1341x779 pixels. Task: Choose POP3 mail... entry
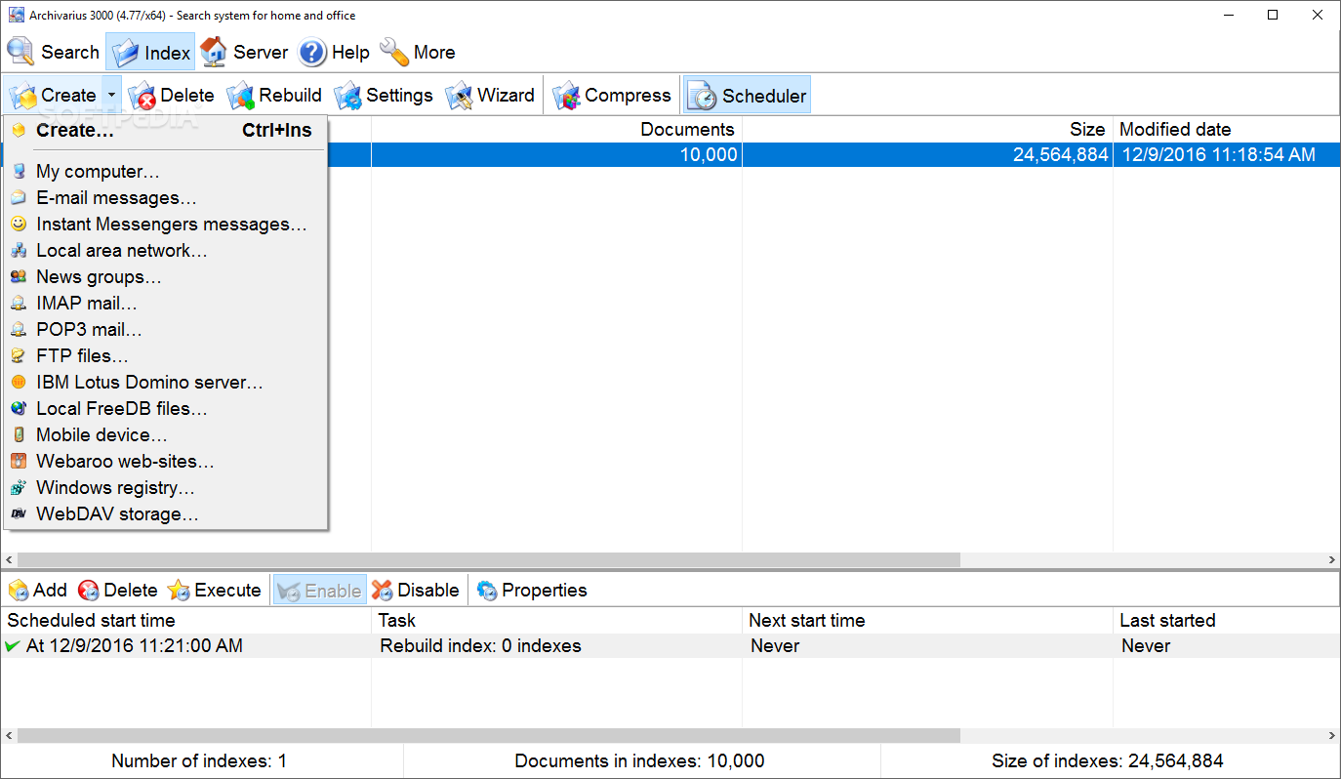point(166,330)
